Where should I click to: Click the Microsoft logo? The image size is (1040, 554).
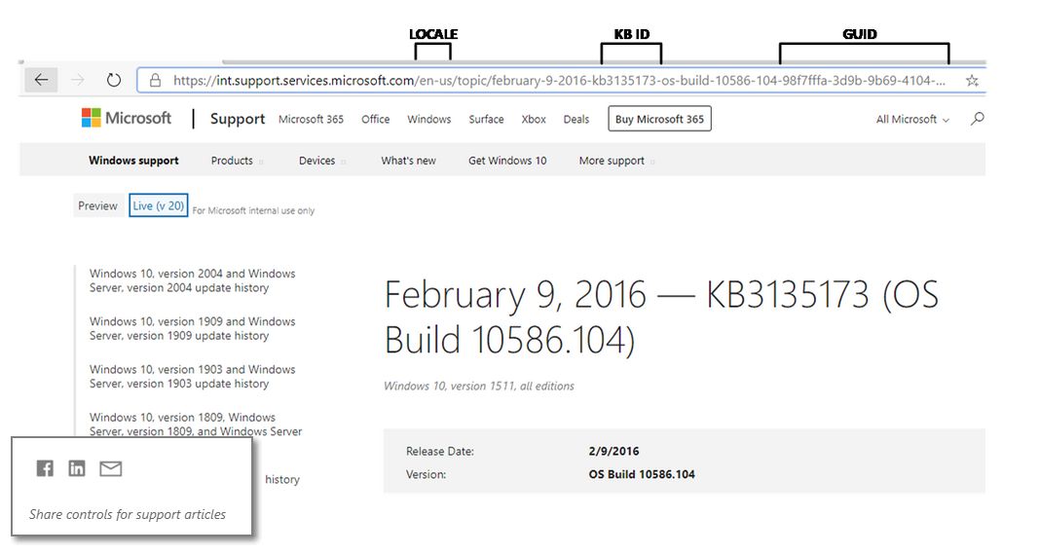point(126,118)
